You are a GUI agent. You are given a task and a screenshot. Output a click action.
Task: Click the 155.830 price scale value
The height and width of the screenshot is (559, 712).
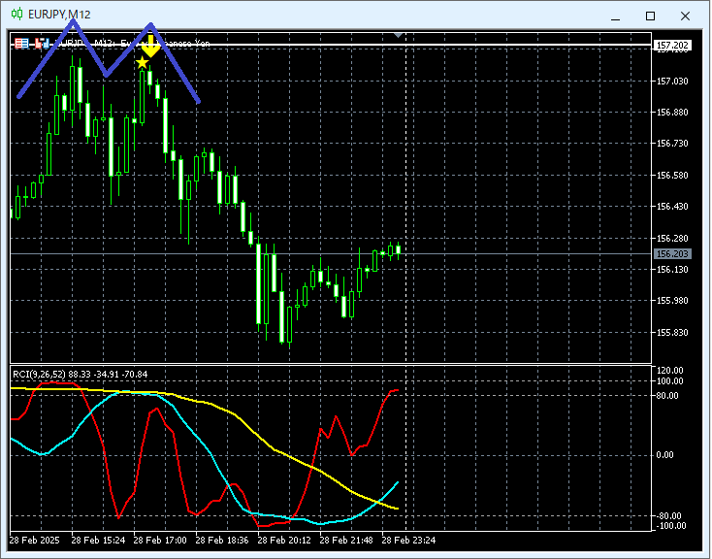click(x=672, y=333)
